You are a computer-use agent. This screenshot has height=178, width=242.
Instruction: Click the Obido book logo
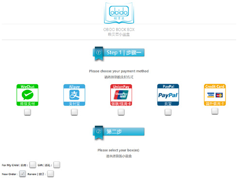119,13
